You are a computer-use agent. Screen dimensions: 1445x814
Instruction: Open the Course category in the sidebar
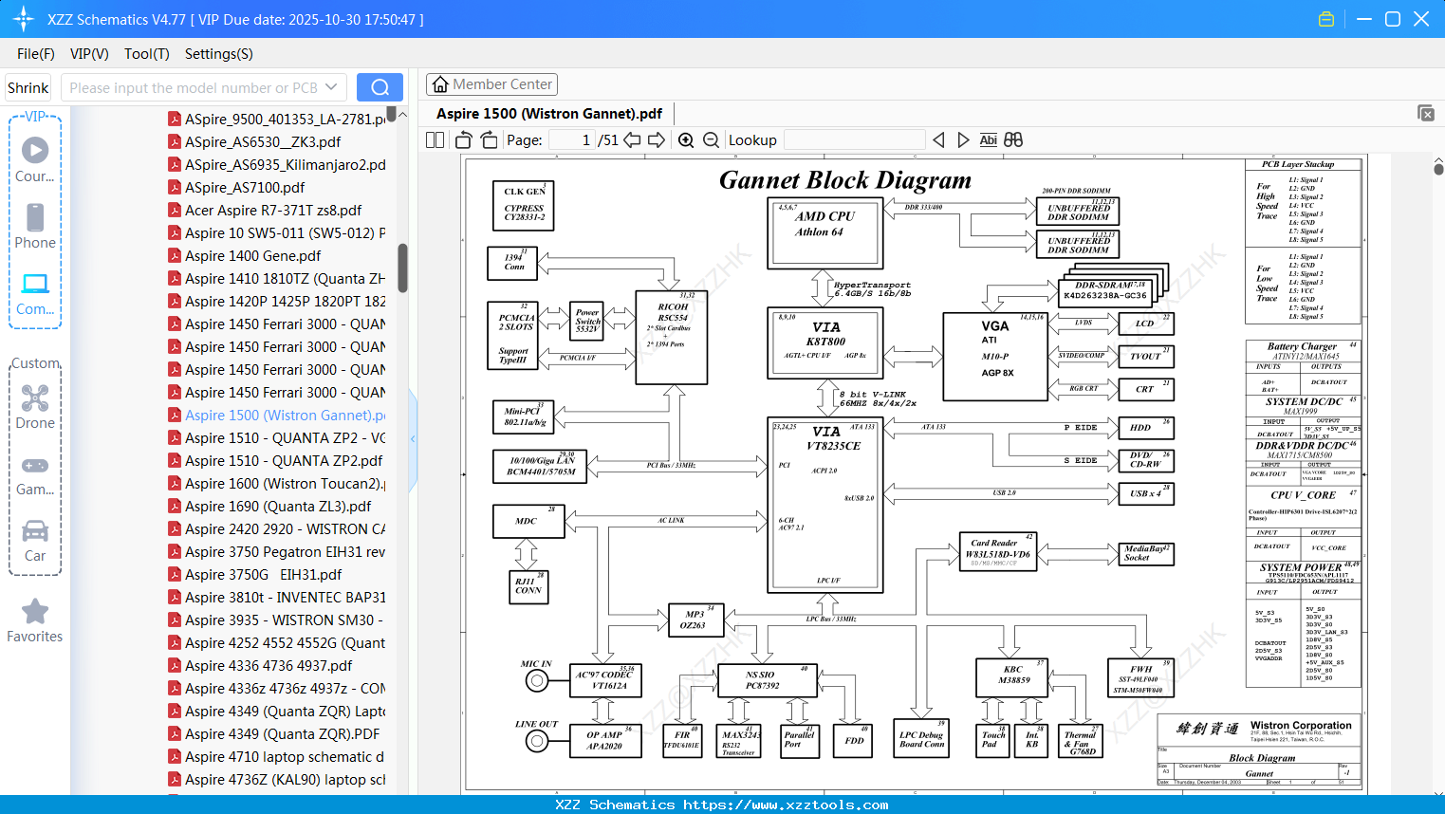coord(35,158)
